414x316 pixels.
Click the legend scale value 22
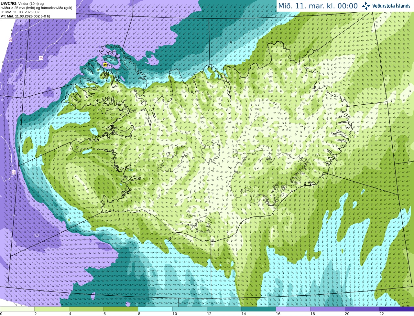tap(382, 314)
